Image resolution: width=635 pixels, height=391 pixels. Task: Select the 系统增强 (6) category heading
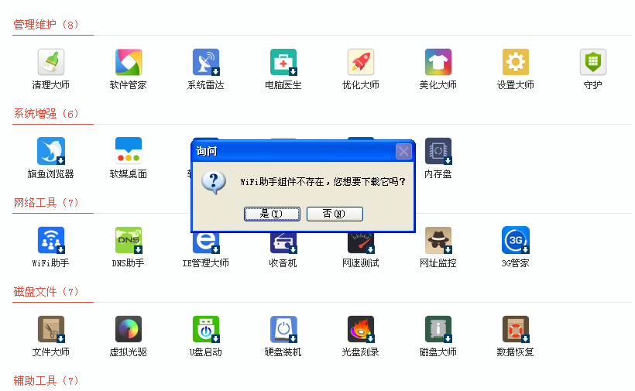pyautogui.click(x=46, y=114)
